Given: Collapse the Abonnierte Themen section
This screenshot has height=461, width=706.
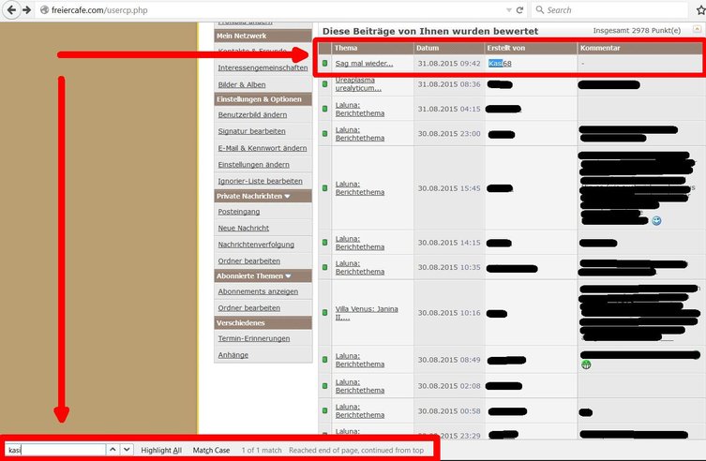Looking at the screenshot, I should tap(287, 275).
